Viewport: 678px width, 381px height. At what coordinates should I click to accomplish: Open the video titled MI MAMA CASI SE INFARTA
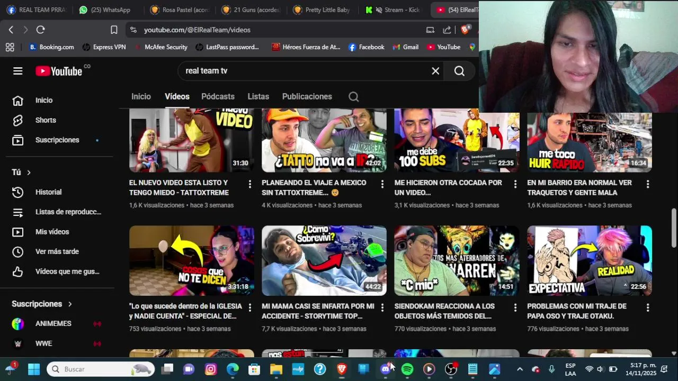coord(318,311)
